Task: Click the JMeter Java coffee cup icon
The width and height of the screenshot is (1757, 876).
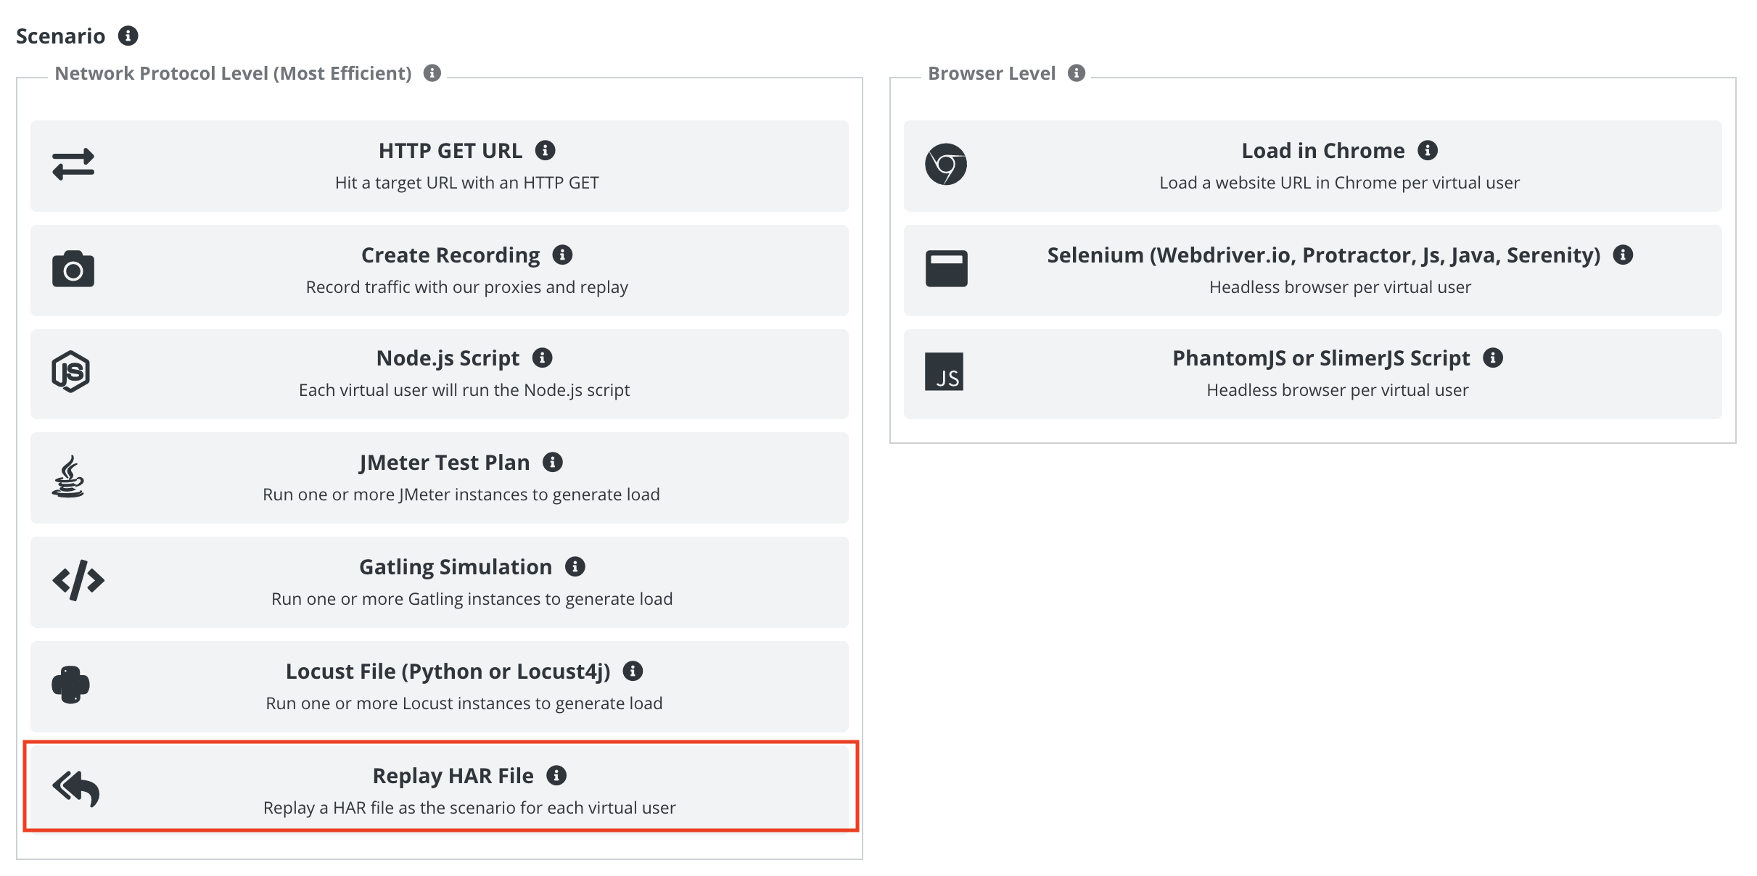Action: (x=68, y=476)
